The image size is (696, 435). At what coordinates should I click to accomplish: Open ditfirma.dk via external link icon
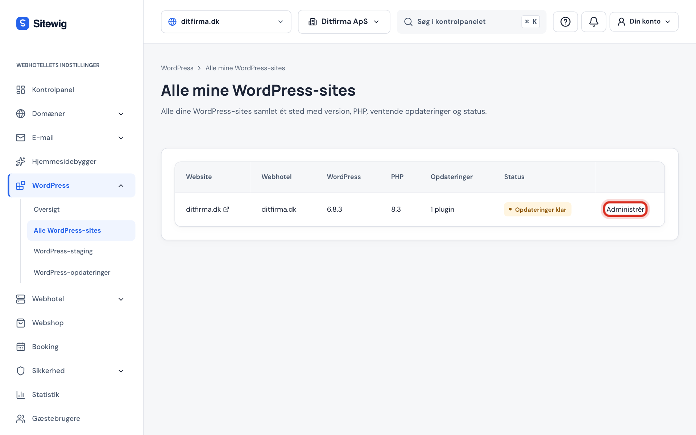[226, 209]
